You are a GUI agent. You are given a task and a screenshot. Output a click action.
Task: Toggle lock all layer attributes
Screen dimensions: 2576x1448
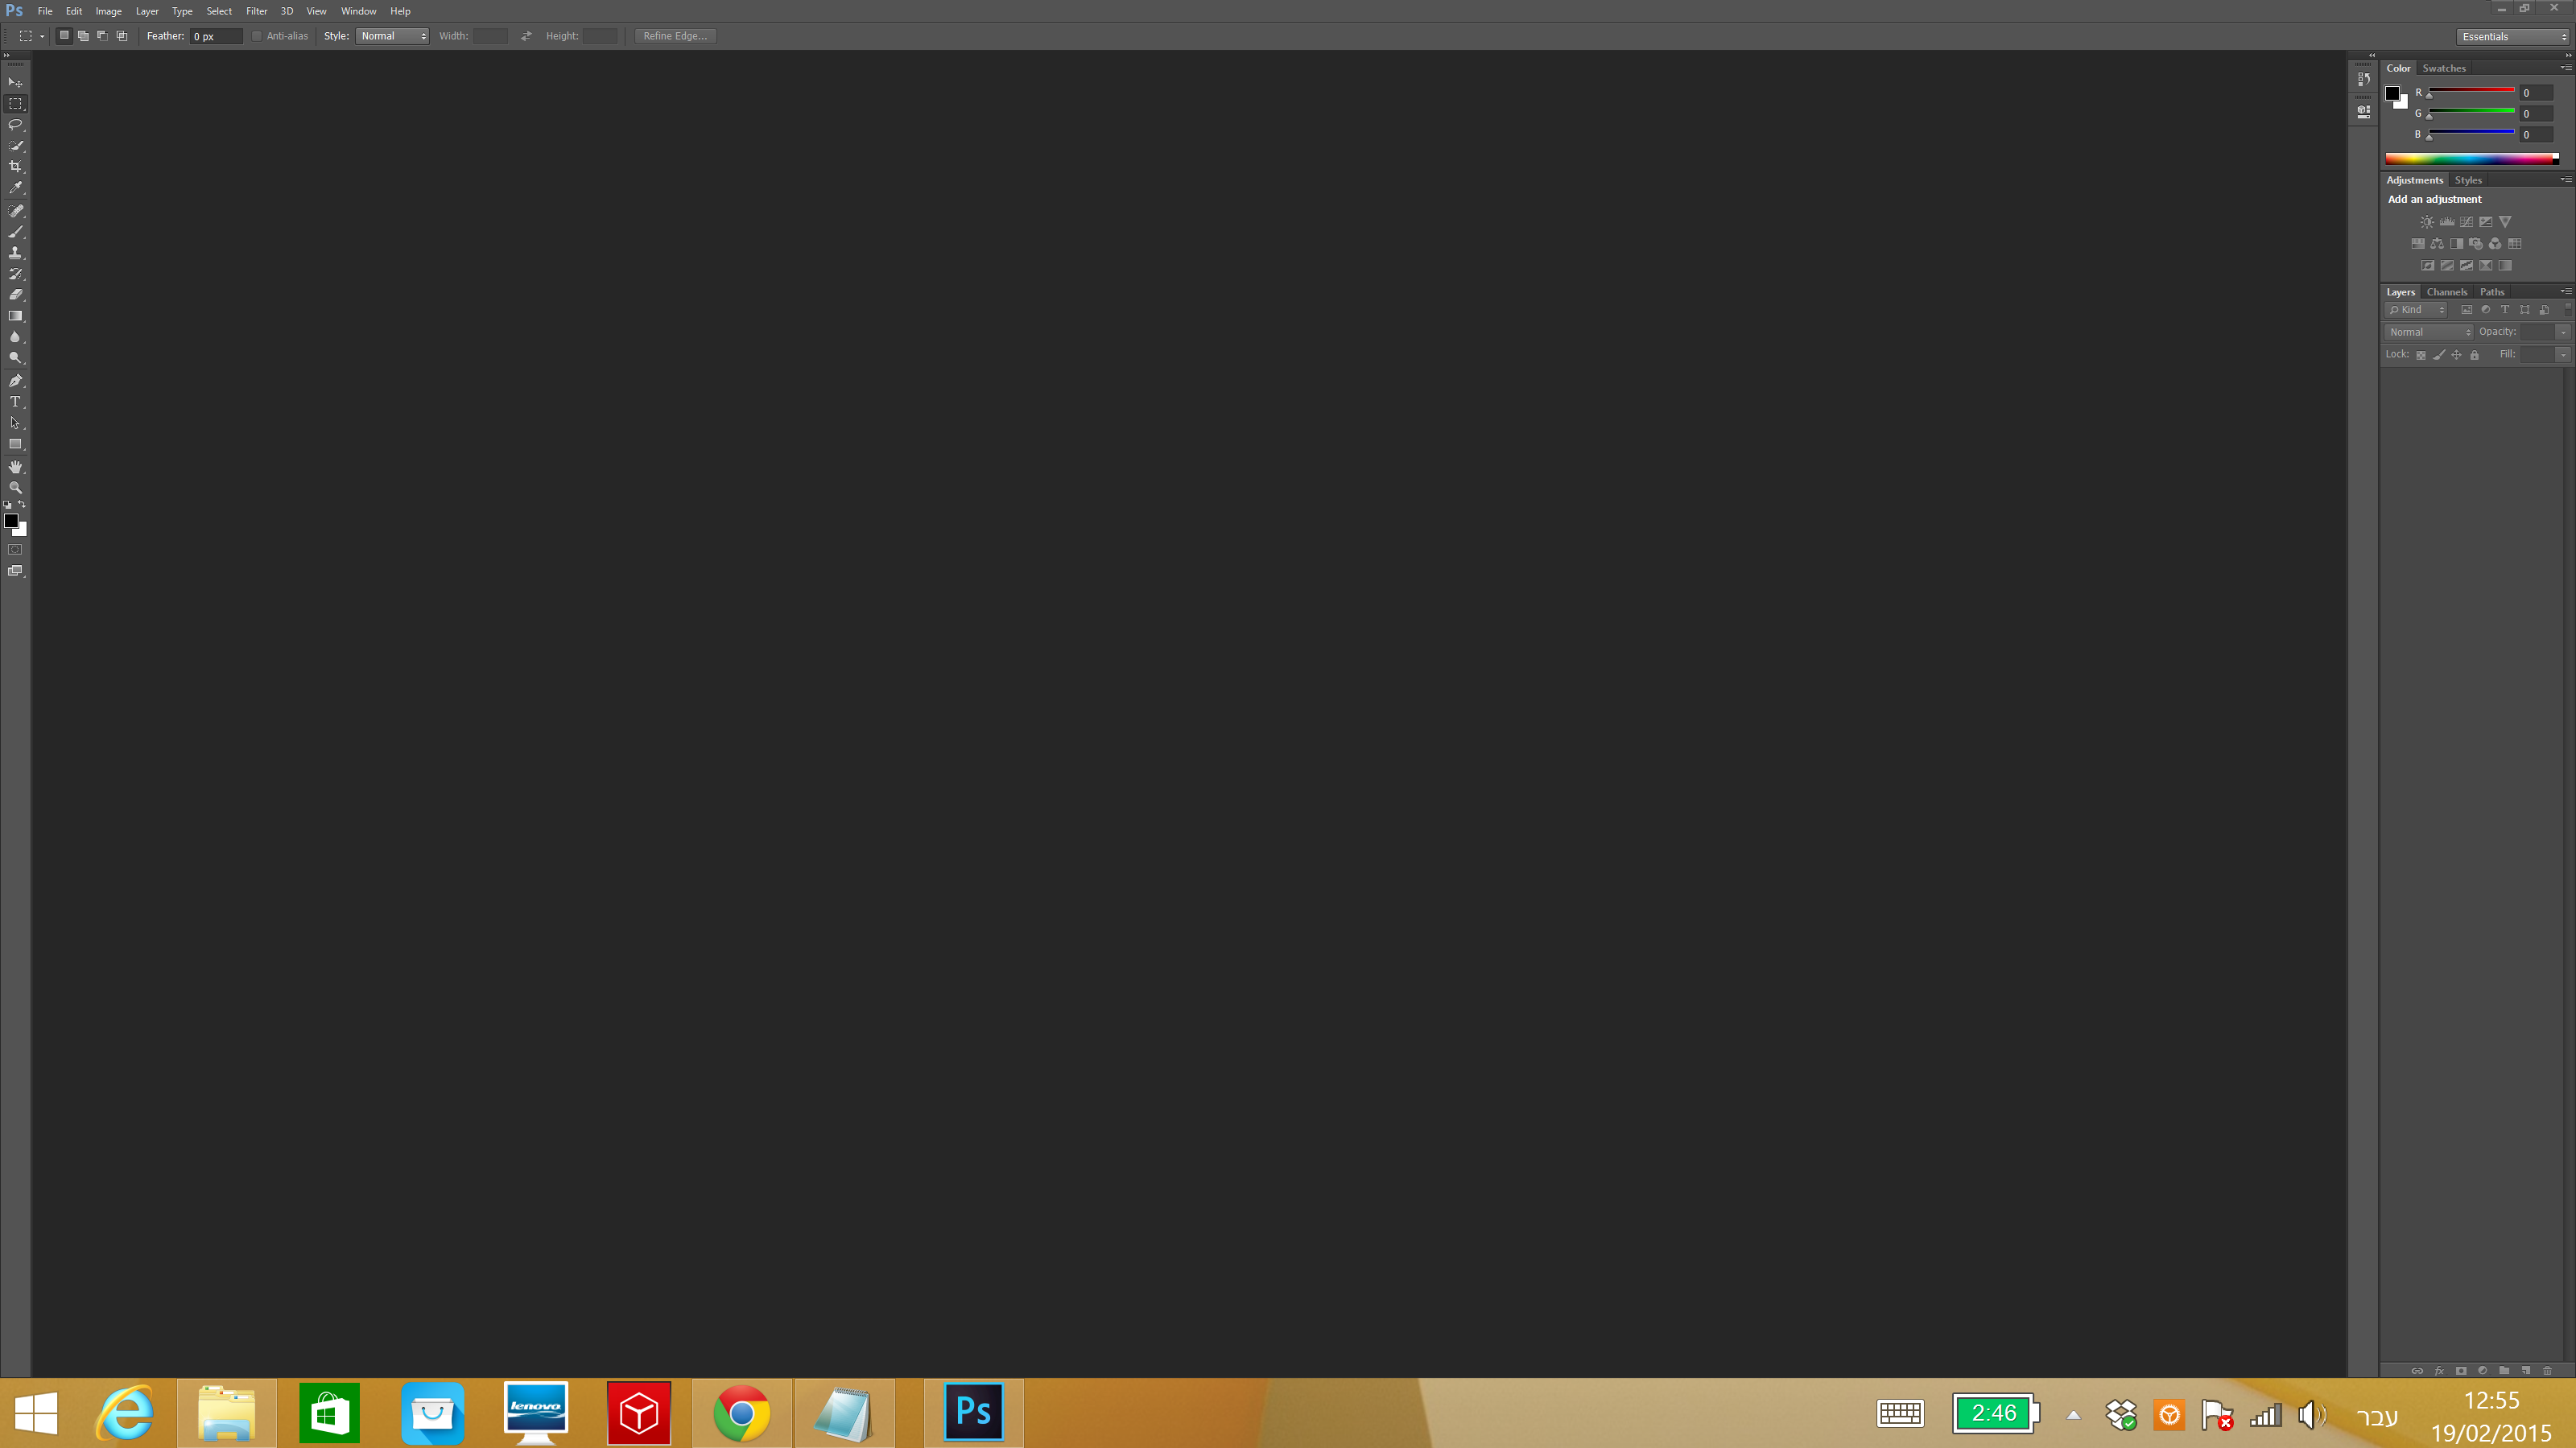(x=2474, y=355)
